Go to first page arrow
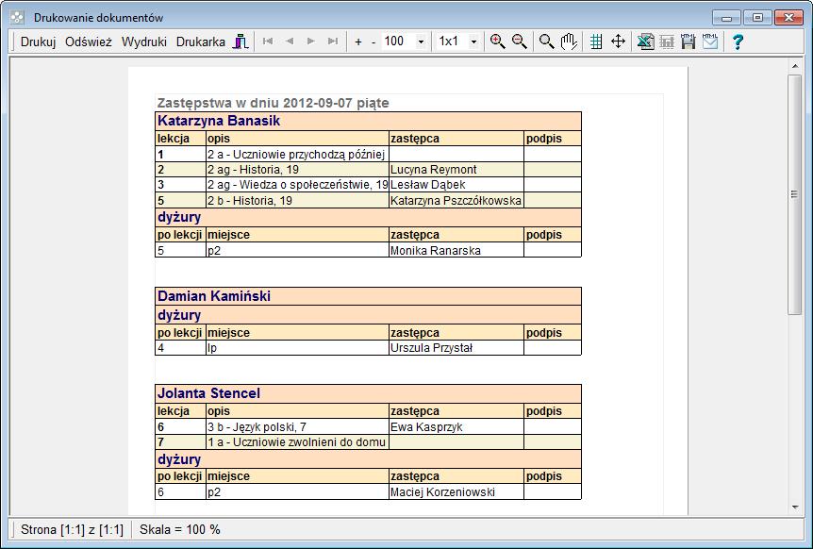The height and width of the screenshot is (549, 813). click(268, 41)
